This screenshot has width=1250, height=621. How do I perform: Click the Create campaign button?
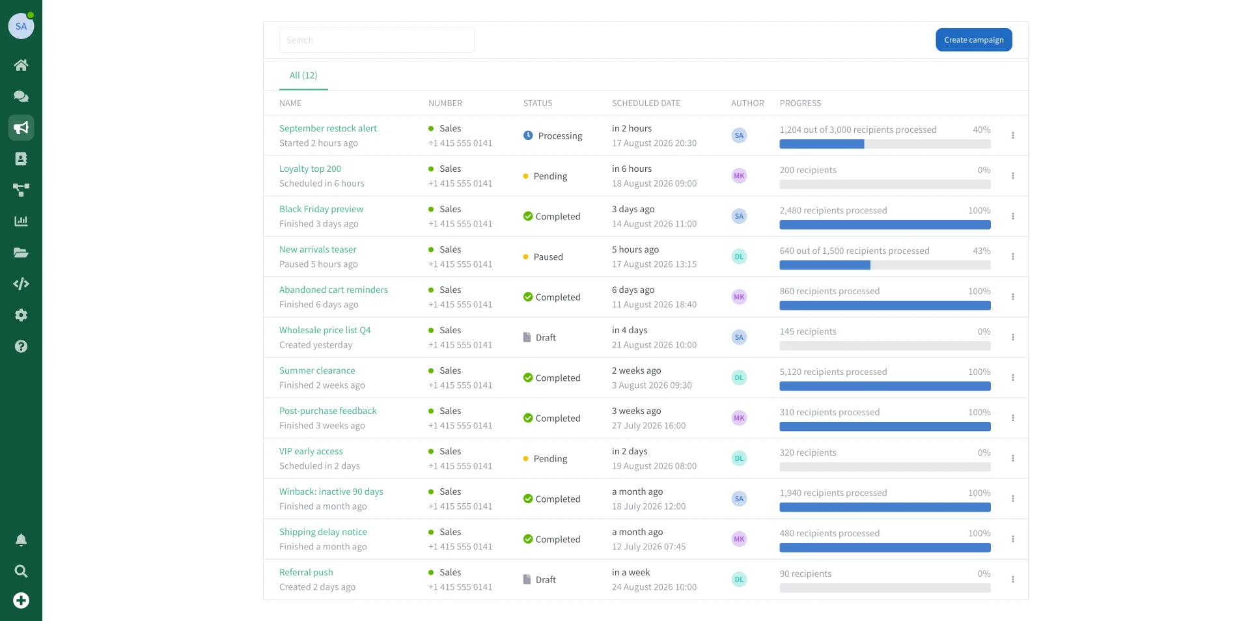pos(974,40)
